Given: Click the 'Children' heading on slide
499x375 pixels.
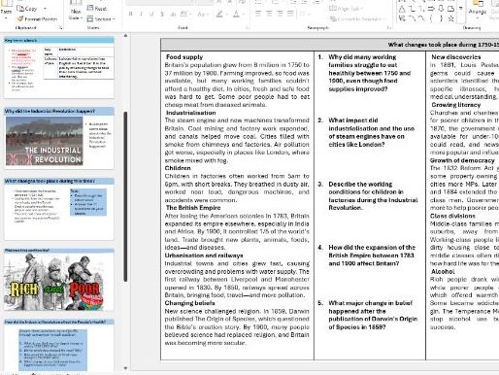Looking at the screenshot, I should tap(178, 168).
